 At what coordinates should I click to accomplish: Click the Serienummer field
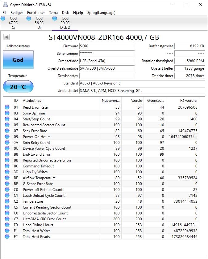pyautogui.click(x=107, y=54)
